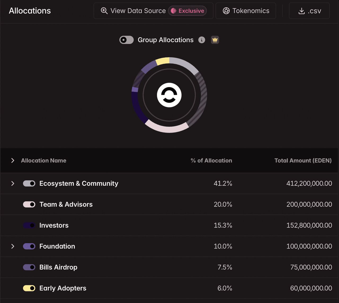Screen dimensions: 339x303
Task: Open the Tokenomics button
Action: (246, 11)
